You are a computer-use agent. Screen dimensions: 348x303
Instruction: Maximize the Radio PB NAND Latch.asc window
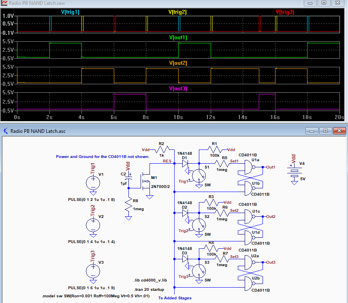click(x=325, y=131)
